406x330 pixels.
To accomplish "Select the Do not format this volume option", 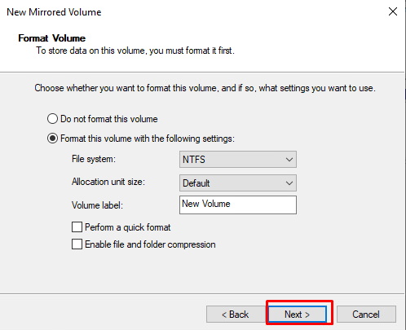I will 52,119.
